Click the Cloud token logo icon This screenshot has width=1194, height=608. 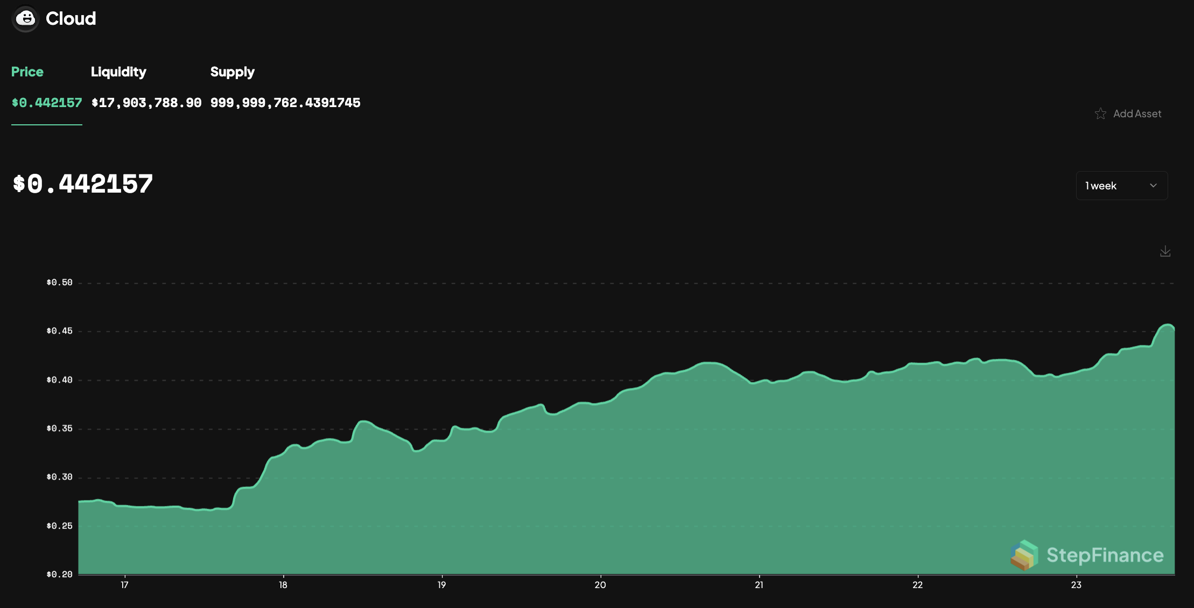(x=25, y=18)
